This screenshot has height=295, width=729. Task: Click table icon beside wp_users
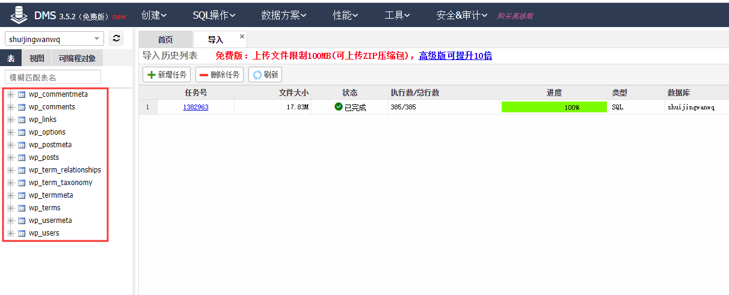pyautogui.click(x=22, y=233)
